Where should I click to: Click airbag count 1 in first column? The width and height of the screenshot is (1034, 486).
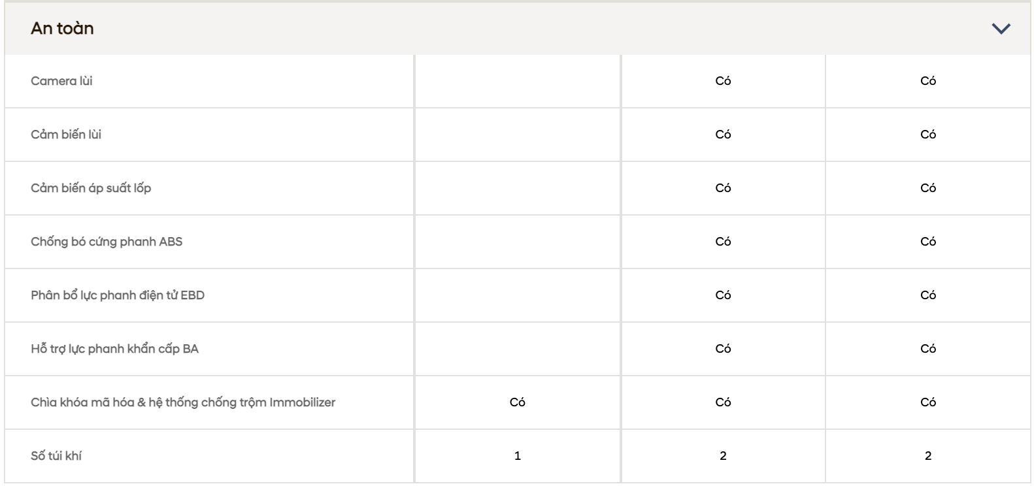click(518, 456)
